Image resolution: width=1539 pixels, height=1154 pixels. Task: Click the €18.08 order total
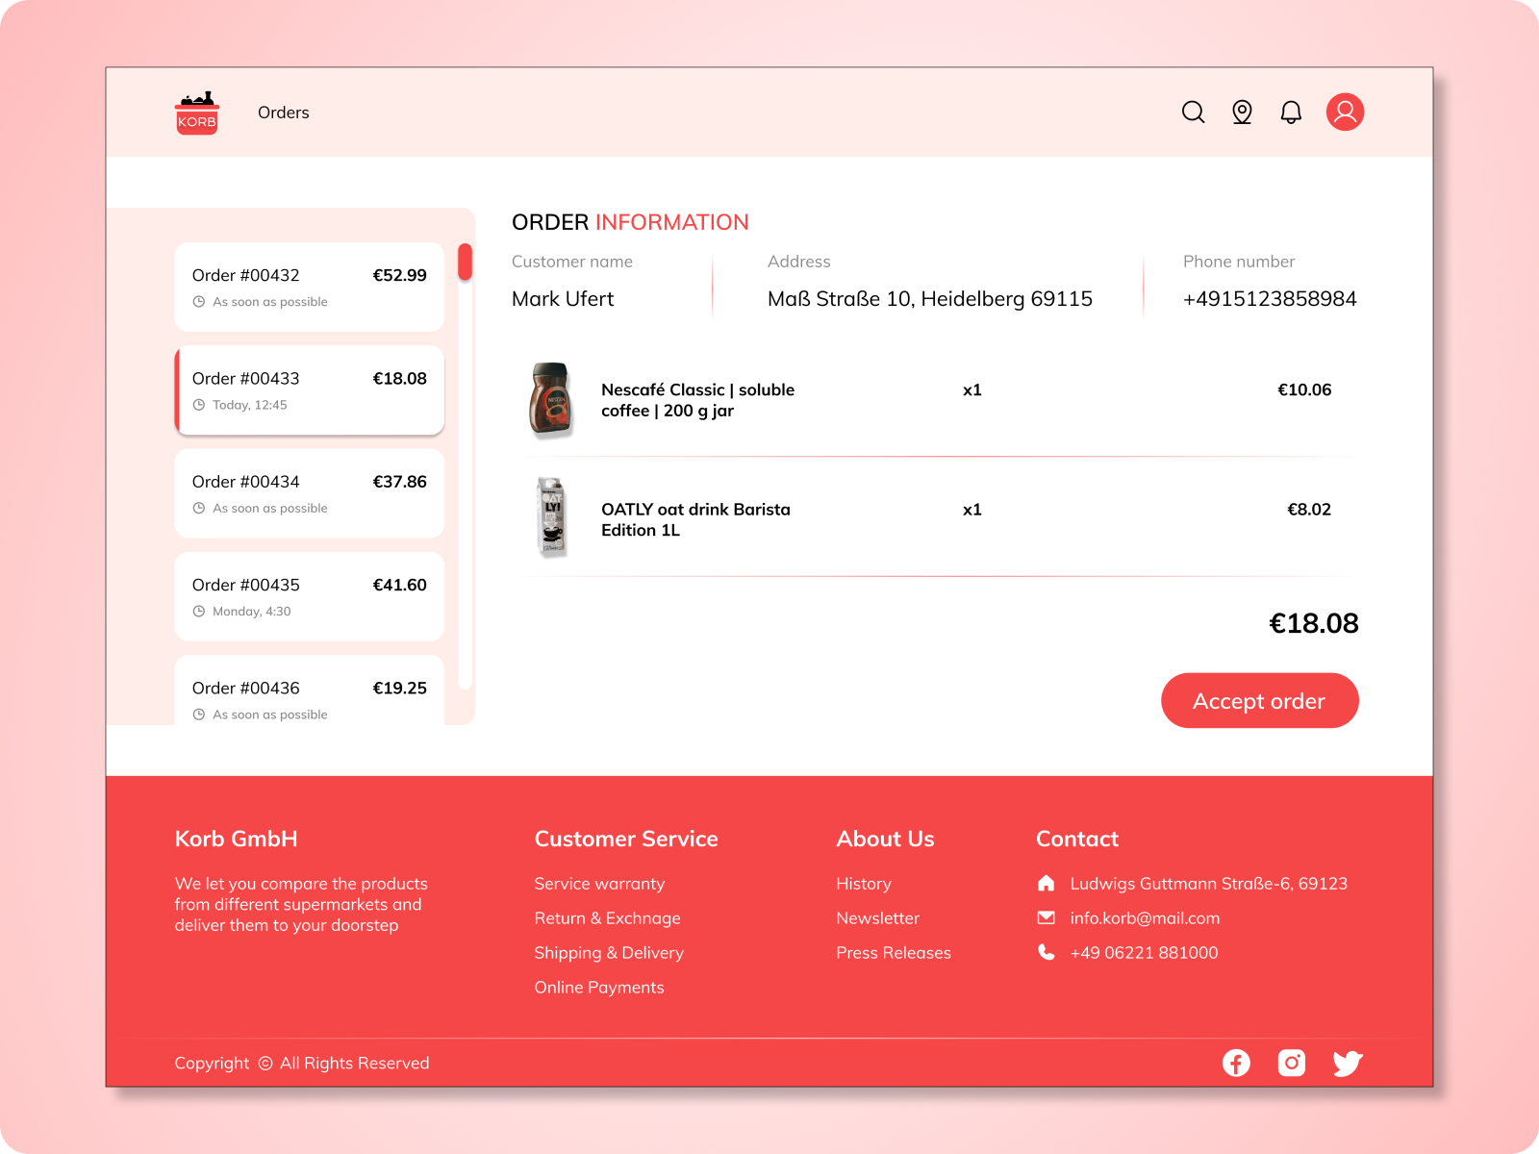point(1314,623)
